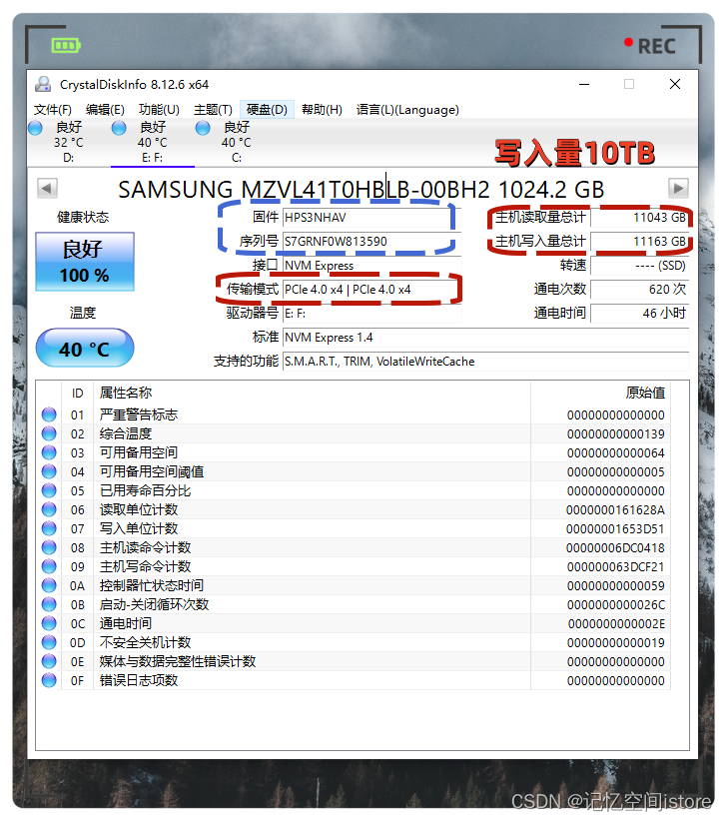Click the host reads total value 11043 GB
This screenshot has width=727, height=821.
click(639, 218)
